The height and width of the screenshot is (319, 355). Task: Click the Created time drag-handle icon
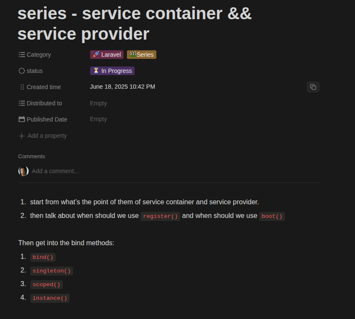pos(22,87)
